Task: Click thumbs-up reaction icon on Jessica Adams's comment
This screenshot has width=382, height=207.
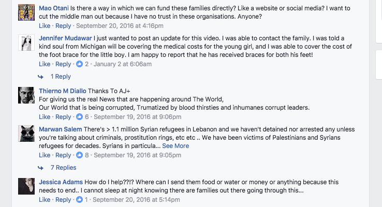Action: 79,200
